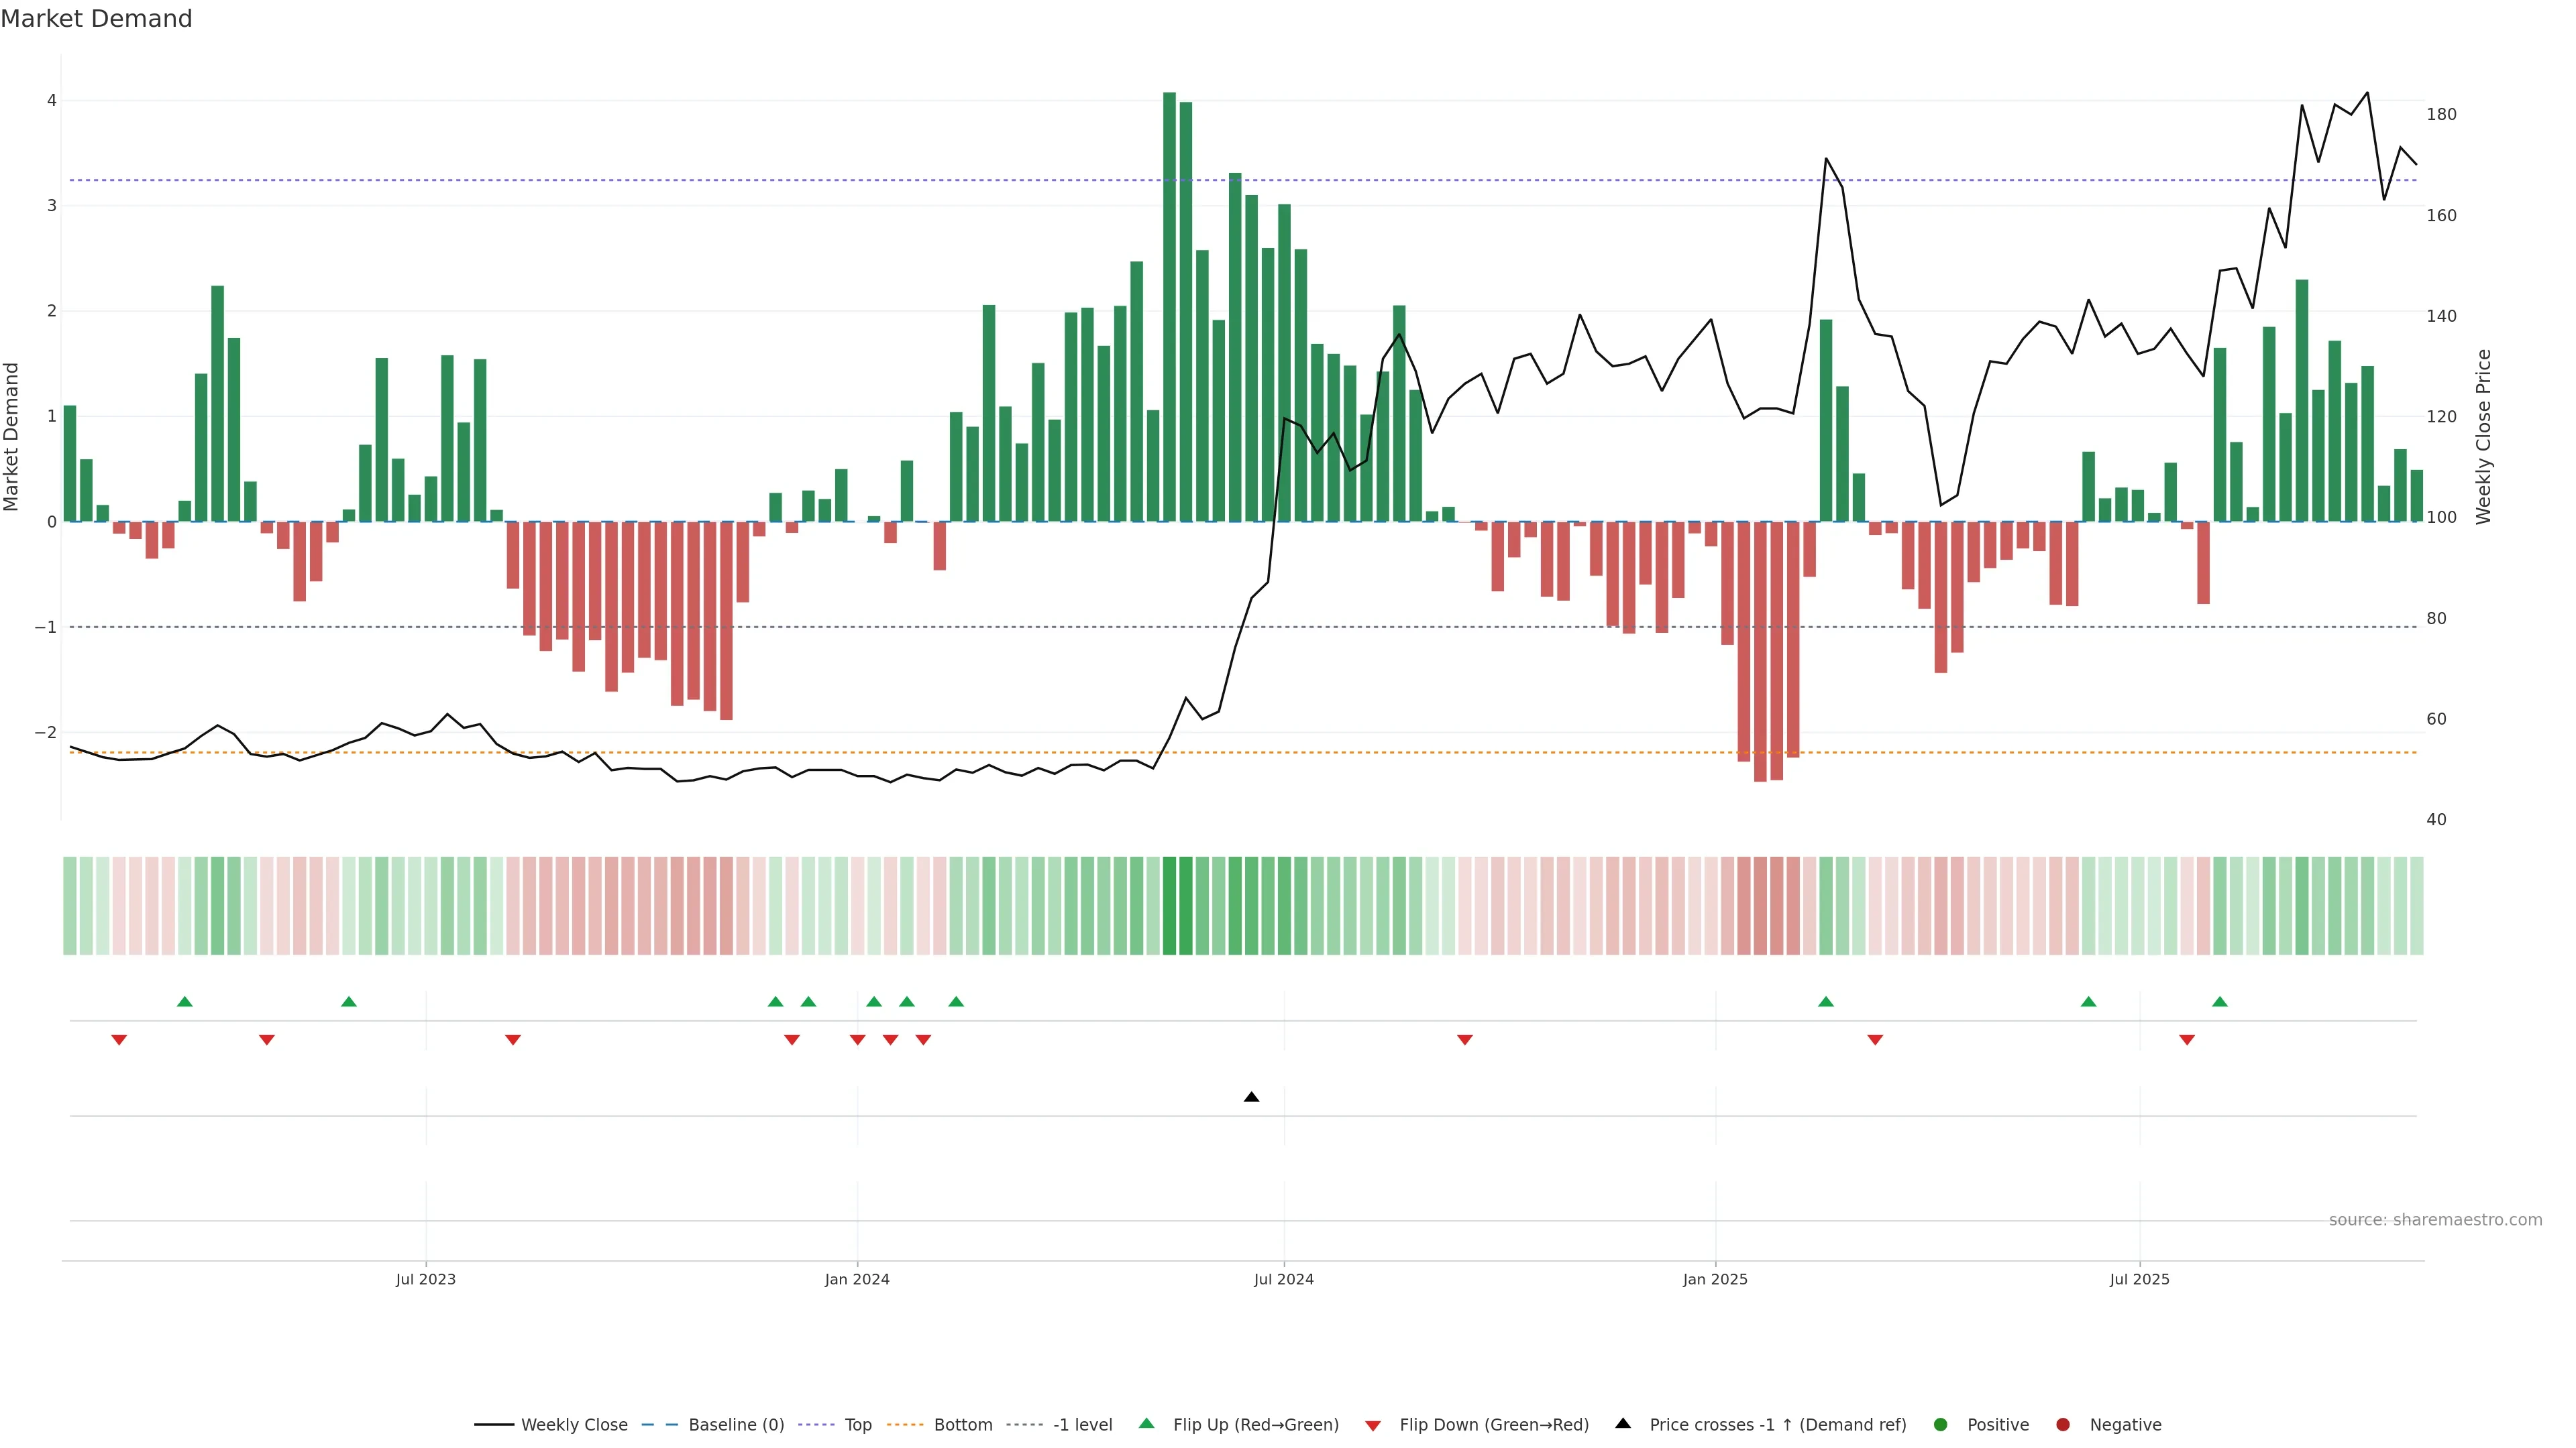Hide the Top dotted line series
The image size is (2576, 1448).
tap(857, 1425)
